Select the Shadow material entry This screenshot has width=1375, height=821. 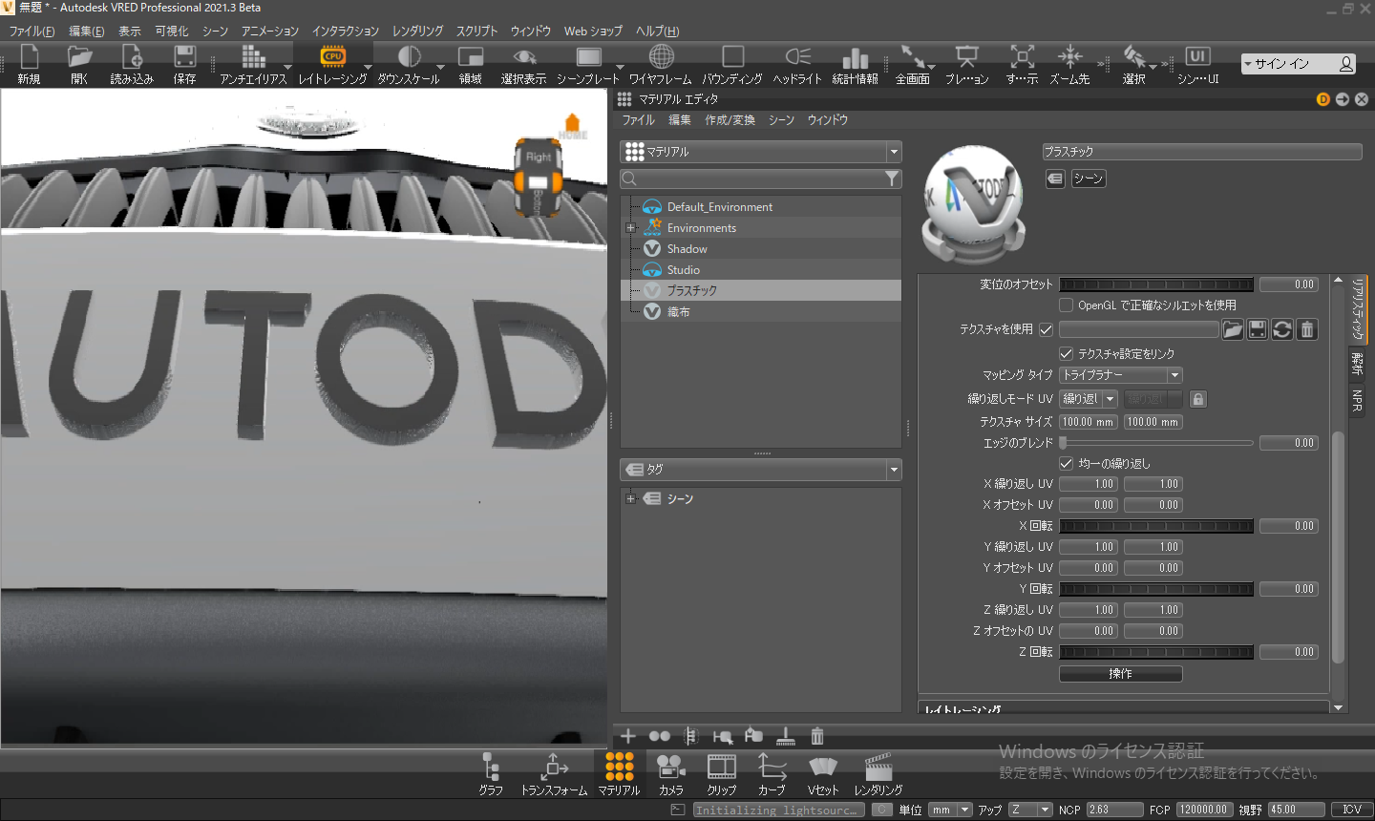coord(761,249)
